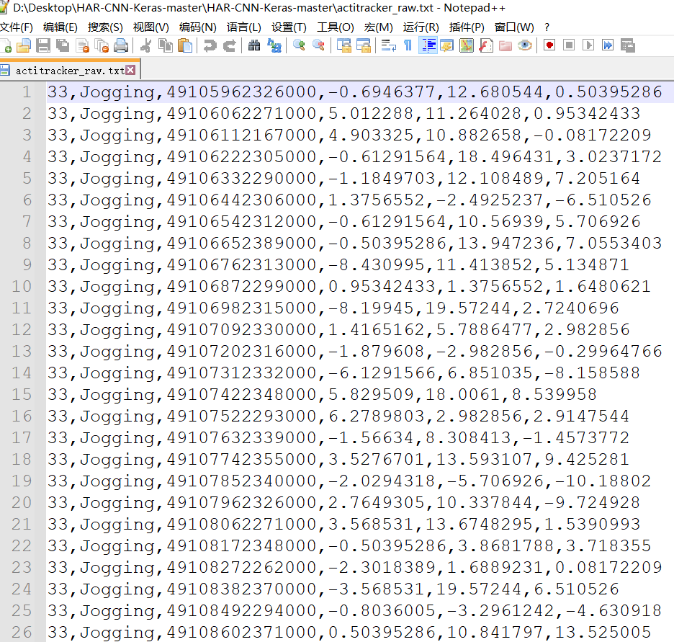Image resolution: width=674 pixels, height=642 pixels.
Task: Open the 宏(M) menu
Action: point(378,27)
